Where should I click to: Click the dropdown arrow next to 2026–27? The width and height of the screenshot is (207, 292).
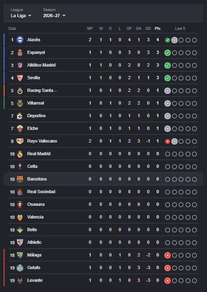(64, 16)
